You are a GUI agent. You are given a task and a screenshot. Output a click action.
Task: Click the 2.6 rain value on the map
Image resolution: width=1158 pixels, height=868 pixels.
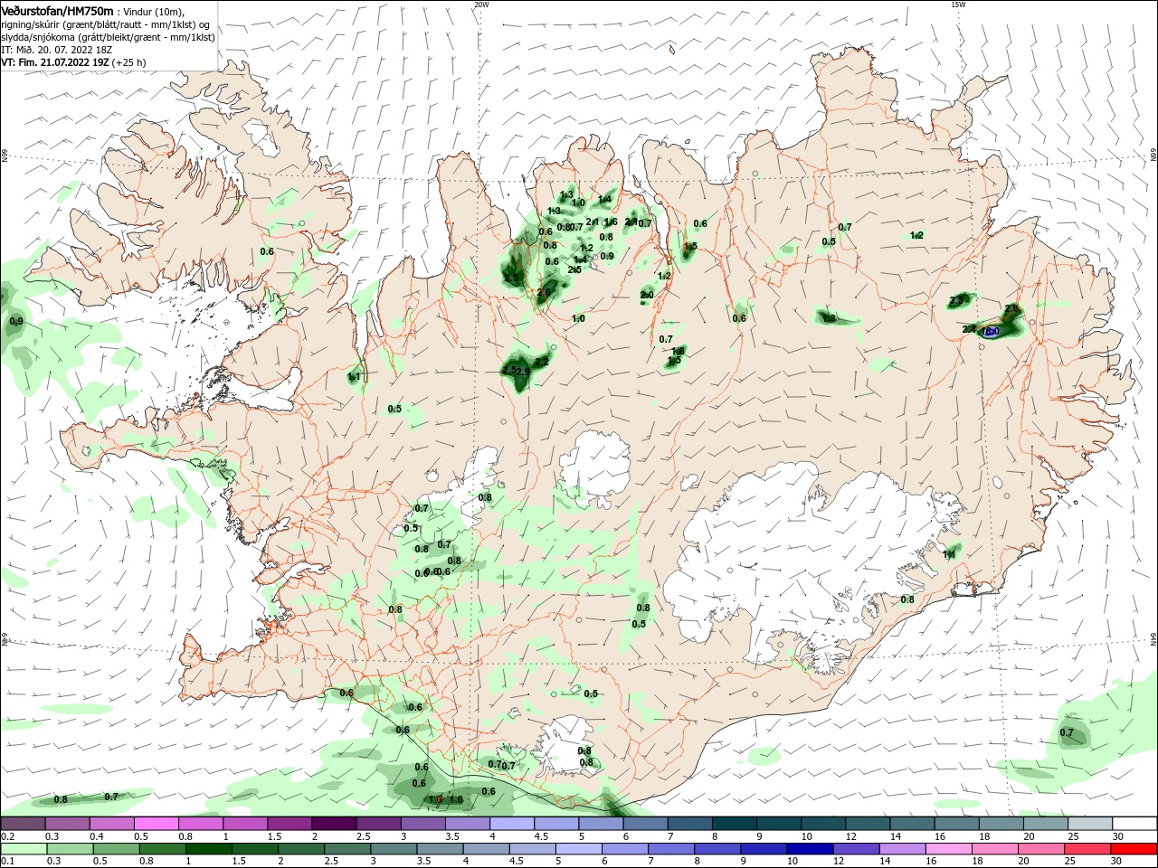pyautogui.click(x=544, y=293)
